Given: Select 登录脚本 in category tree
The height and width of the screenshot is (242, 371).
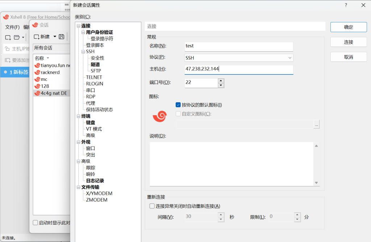Looking at the screenshot, I should [95, 45].
